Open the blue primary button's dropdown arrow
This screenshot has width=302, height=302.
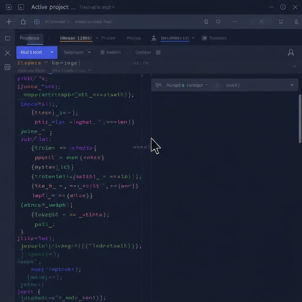coord(52,52)
